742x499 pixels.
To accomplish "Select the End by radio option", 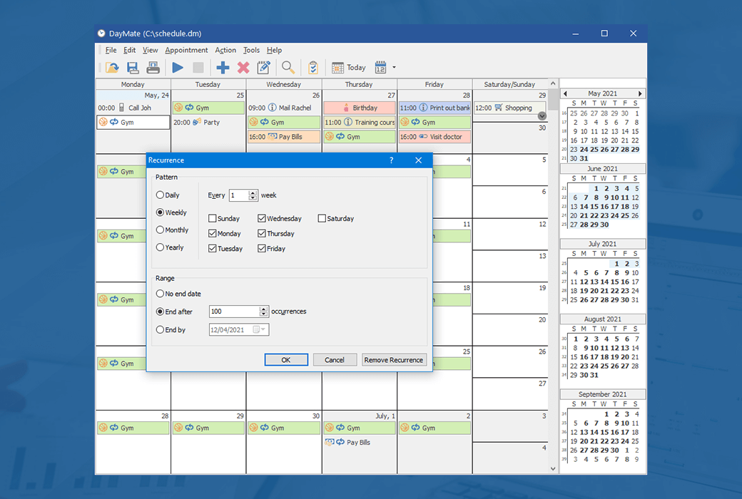I will pos(160,329).
